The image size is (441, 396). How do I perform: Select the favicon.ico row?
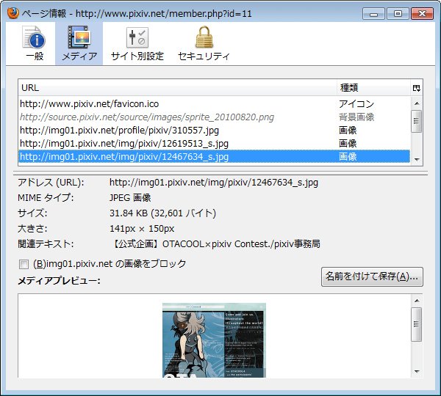point(215,104)
